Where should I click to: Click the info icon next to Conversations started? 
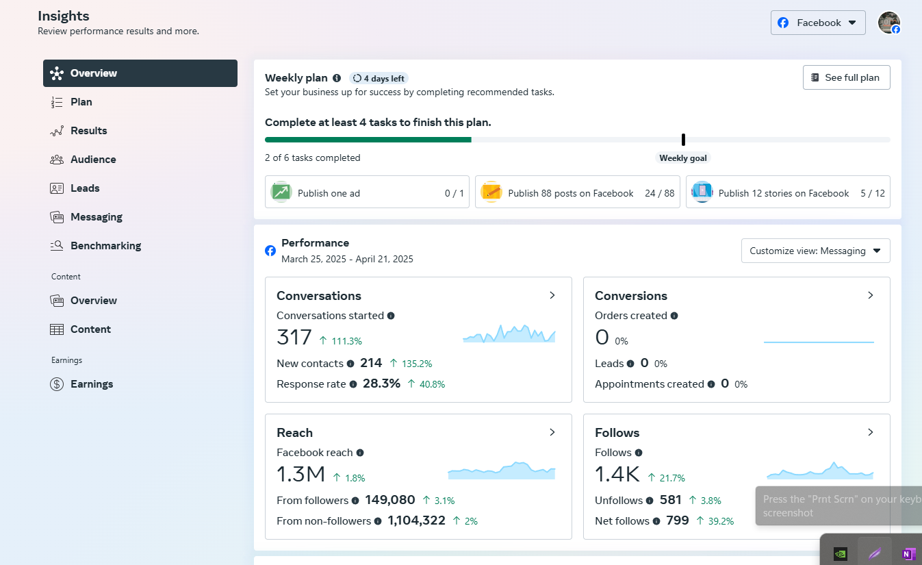click(391, 316)
